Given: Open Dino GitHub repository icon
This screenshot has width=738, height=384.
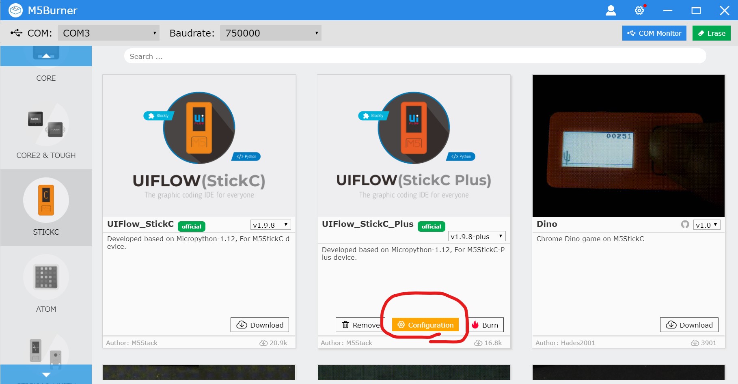Looking at the screenshot, I should point(685,224).
